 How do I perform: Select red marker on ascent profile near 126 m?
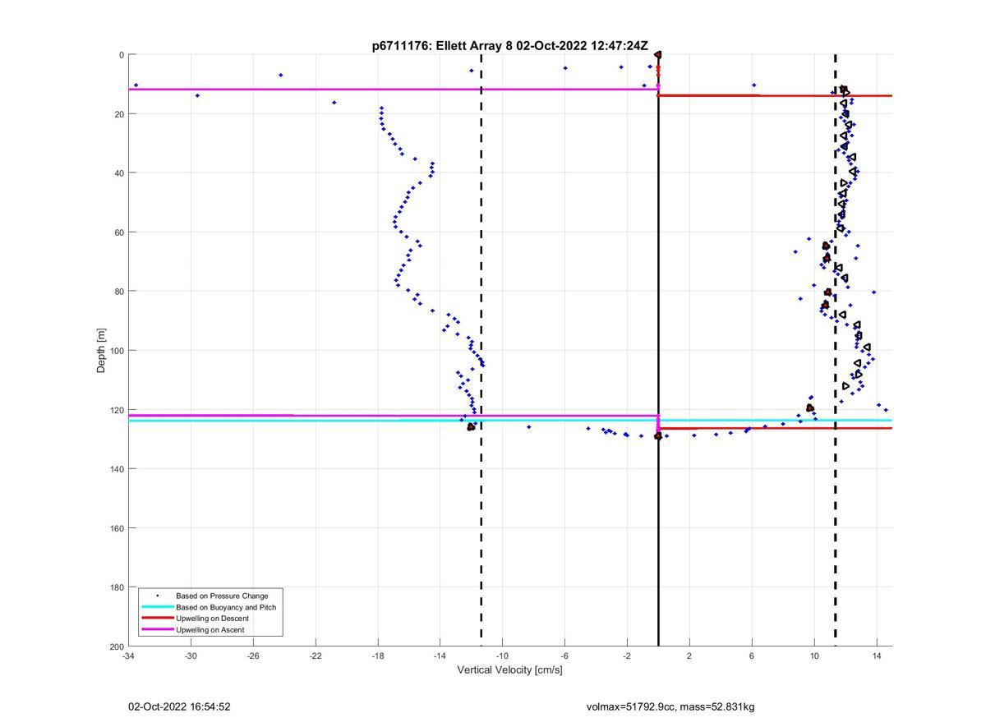coord(471,427)
